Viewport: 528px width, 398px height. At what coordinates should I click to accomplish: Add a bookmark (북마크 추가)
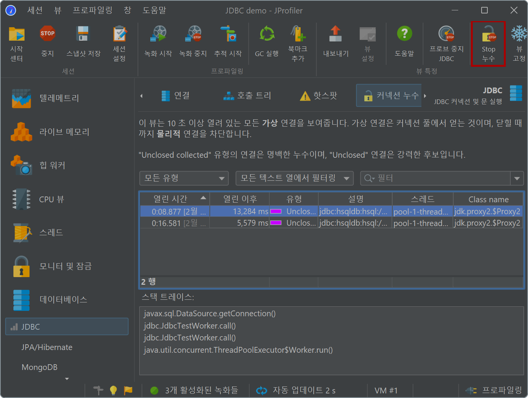pyautogui.click(x=298, y=43)
